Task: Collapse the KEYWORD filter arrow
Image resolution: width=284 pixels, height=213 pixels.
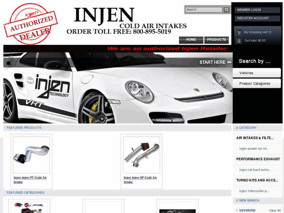Action: coord(237,211)
